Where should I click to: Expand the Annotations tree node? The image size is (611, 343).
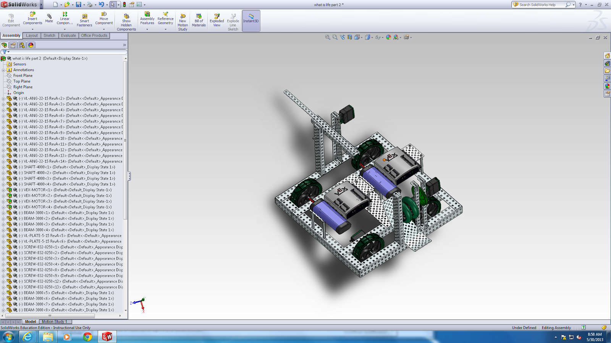(3, 70)
